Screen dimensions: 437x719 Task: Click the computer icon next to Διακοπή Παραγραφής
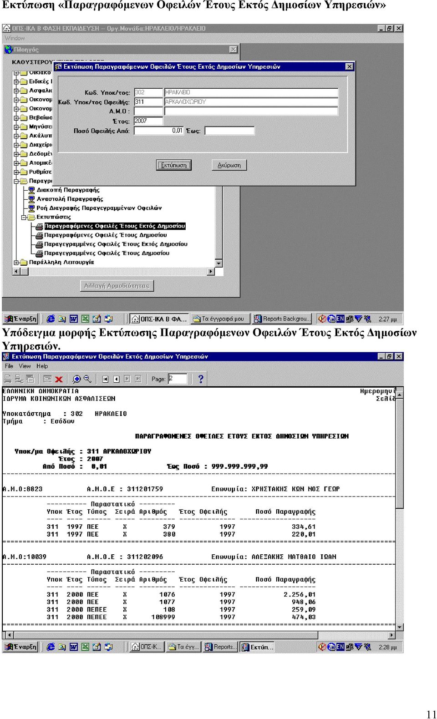pos(31,190)
